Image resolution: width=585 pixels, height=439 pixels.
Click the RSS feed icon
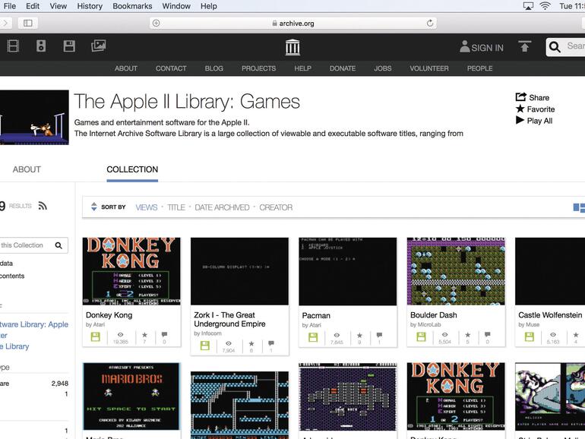click(43, 206)
